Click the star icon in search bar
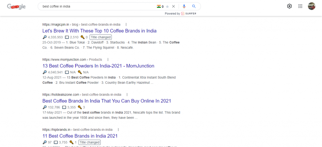Image resolution: width=322 pixels, height=147 pixels. click(167, 6)
